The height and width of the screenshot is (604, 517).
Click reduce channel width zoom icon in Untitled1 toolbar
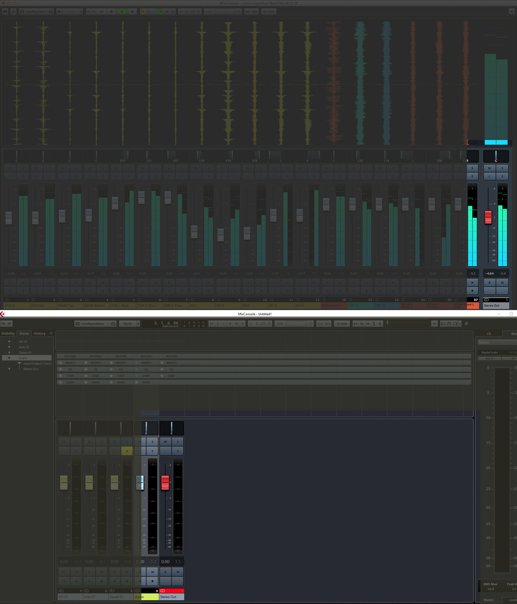(x=355, y=324)
